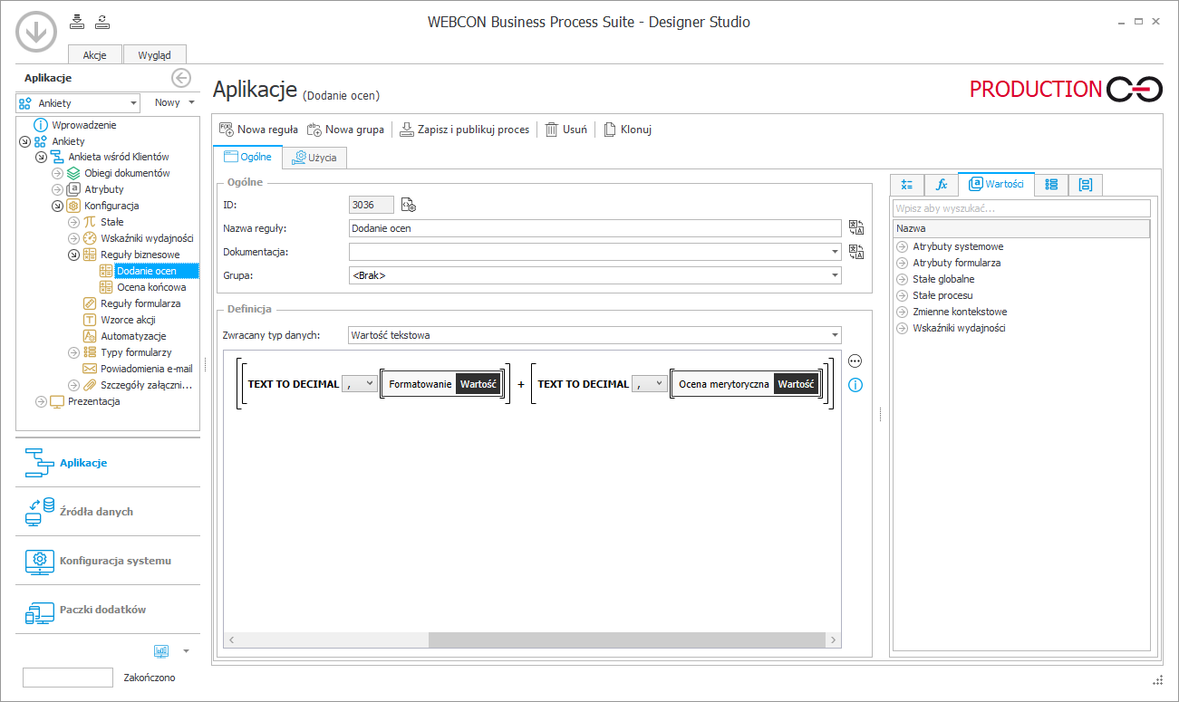Select Wprowadzenie in the tree
This screenshot has height=702, width=1179.
point(83,125)
